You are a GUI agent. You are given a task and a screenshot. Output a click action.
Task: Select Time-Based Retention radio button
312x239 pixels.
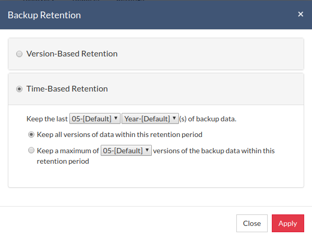pos(19,89)
